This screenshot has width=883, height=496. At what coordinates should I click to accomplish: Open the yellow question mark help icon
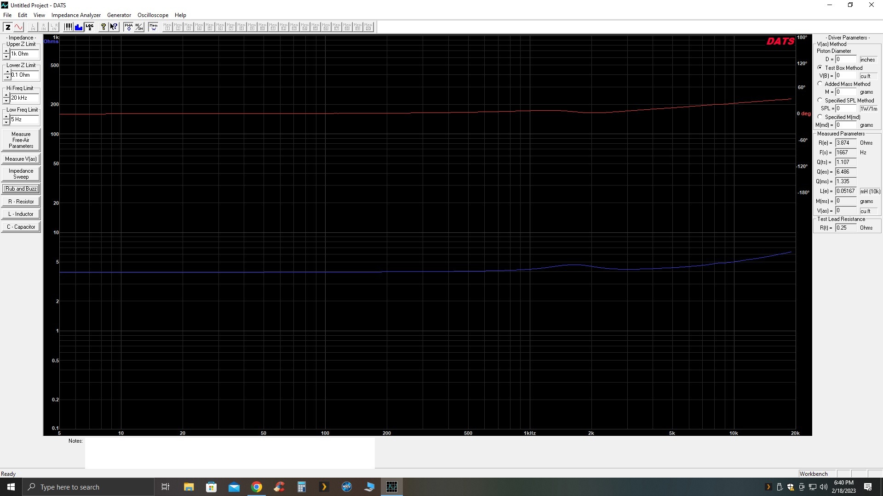tap(103, 27)
